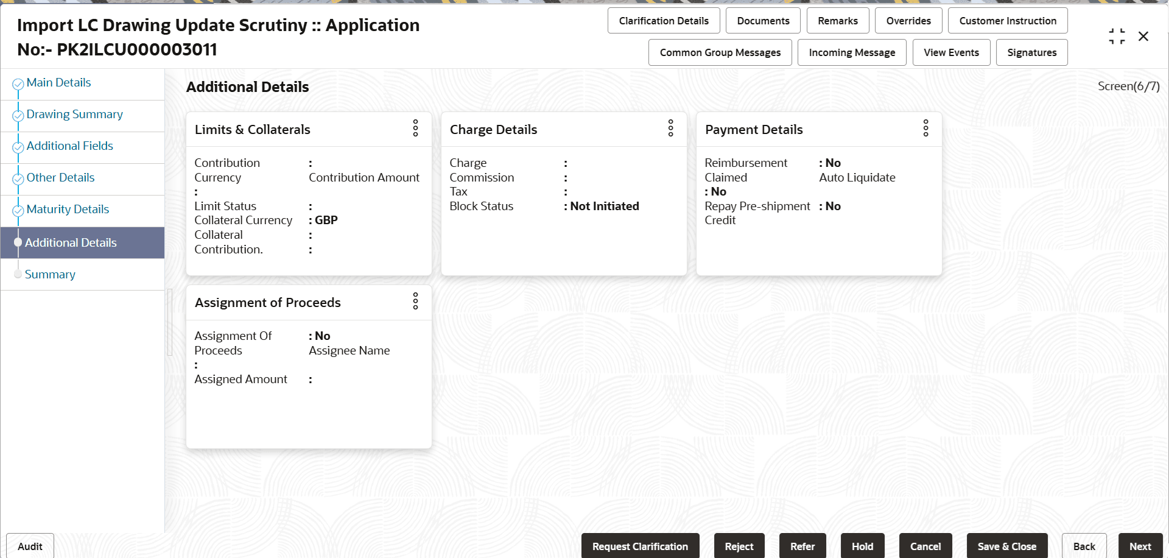Click the Other Details step checkmark icon
1169x558 pixels.
click(18, 179)
